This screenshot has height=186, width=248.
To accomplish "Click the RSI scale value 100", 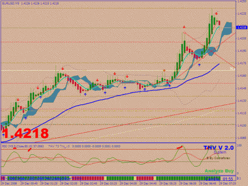I will [x=239, y=145].
